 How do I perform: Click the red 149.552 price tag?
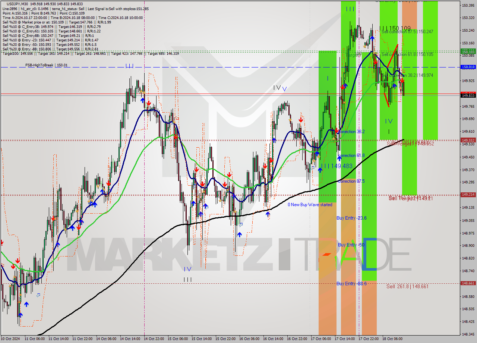(x=468, y=140)
